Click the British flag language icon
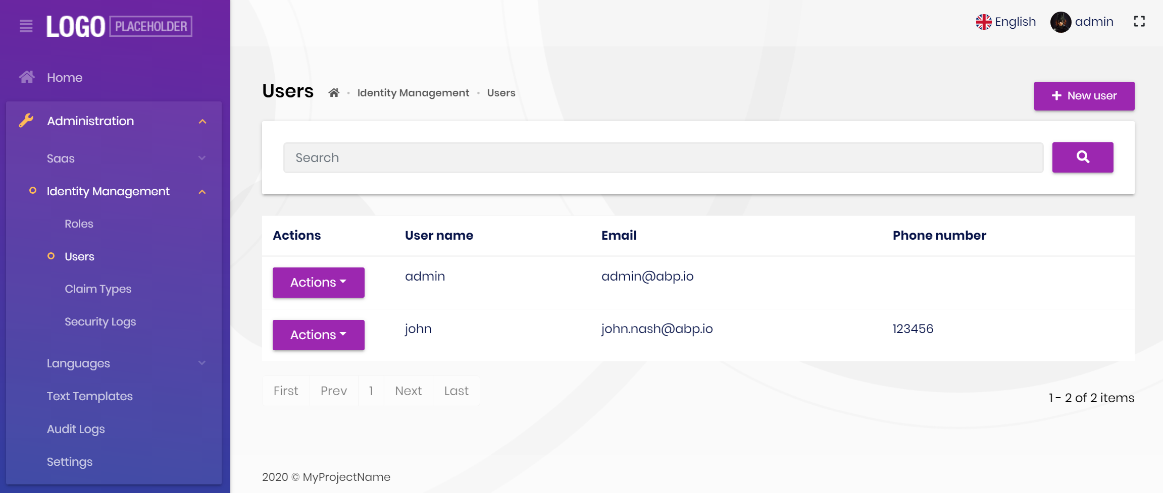 (983, 22)
